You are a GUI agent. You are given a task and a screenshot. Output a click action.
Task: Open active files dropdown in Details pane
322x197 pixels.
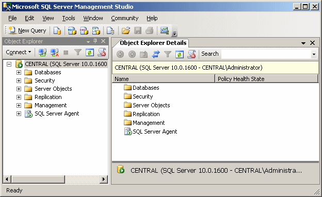pyautogui.click(x=303, y=43)
